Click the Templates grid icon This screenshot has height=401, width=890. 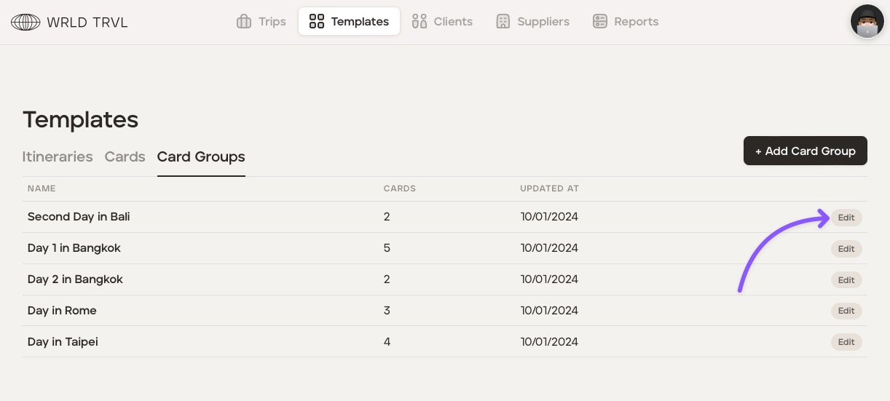click(316, 22)
